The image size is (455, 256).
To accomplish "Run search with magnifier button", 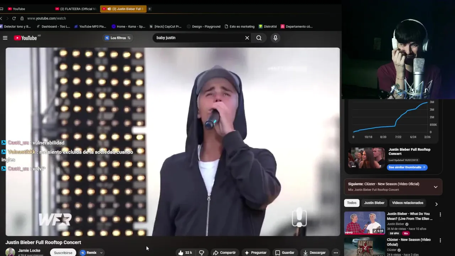I will [259, 38].
